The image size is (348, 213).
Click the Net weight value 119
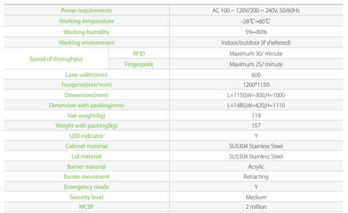tap(256, 115)
